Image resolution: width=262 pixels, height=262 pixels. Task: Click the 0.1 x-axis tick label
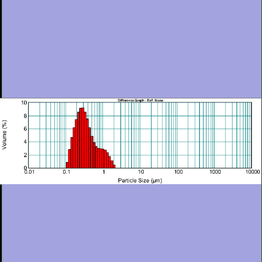point(66,172)
